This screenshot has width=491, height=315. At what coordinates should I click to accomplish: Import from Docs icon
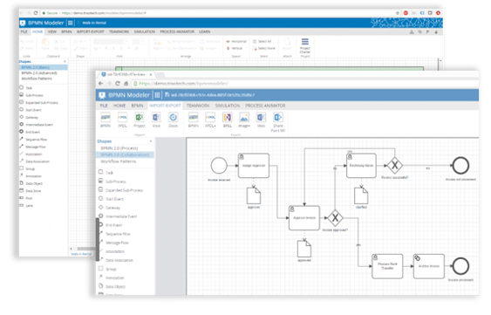coord(174,120)
